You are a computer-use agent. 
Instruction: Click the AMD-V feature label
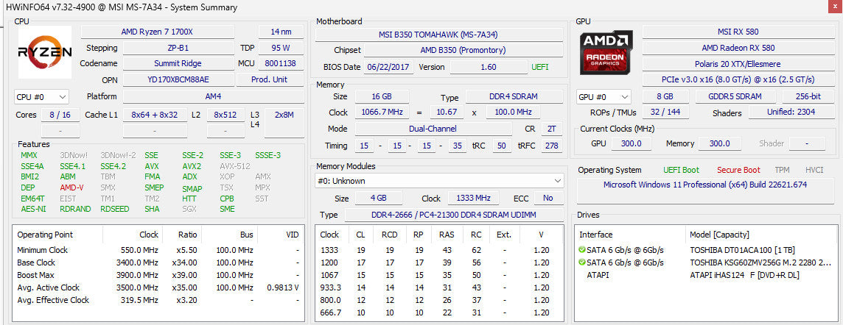(71, 187)
